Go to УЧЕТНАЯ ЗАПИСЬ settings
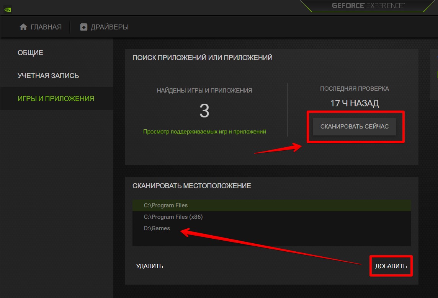 48,76
